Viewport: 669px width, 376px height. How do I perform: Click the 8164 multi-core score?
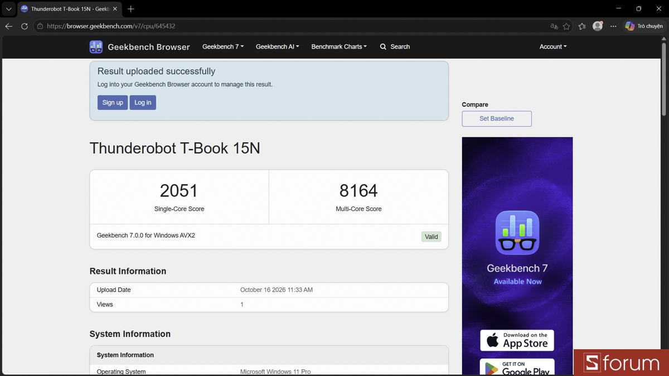pyautogui.click(x=358, y=191)
